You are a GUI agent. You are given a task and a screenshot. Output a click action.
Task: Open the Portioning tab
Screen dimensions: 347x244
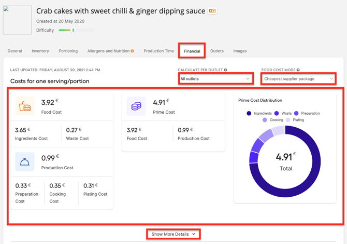click(68, 51)
